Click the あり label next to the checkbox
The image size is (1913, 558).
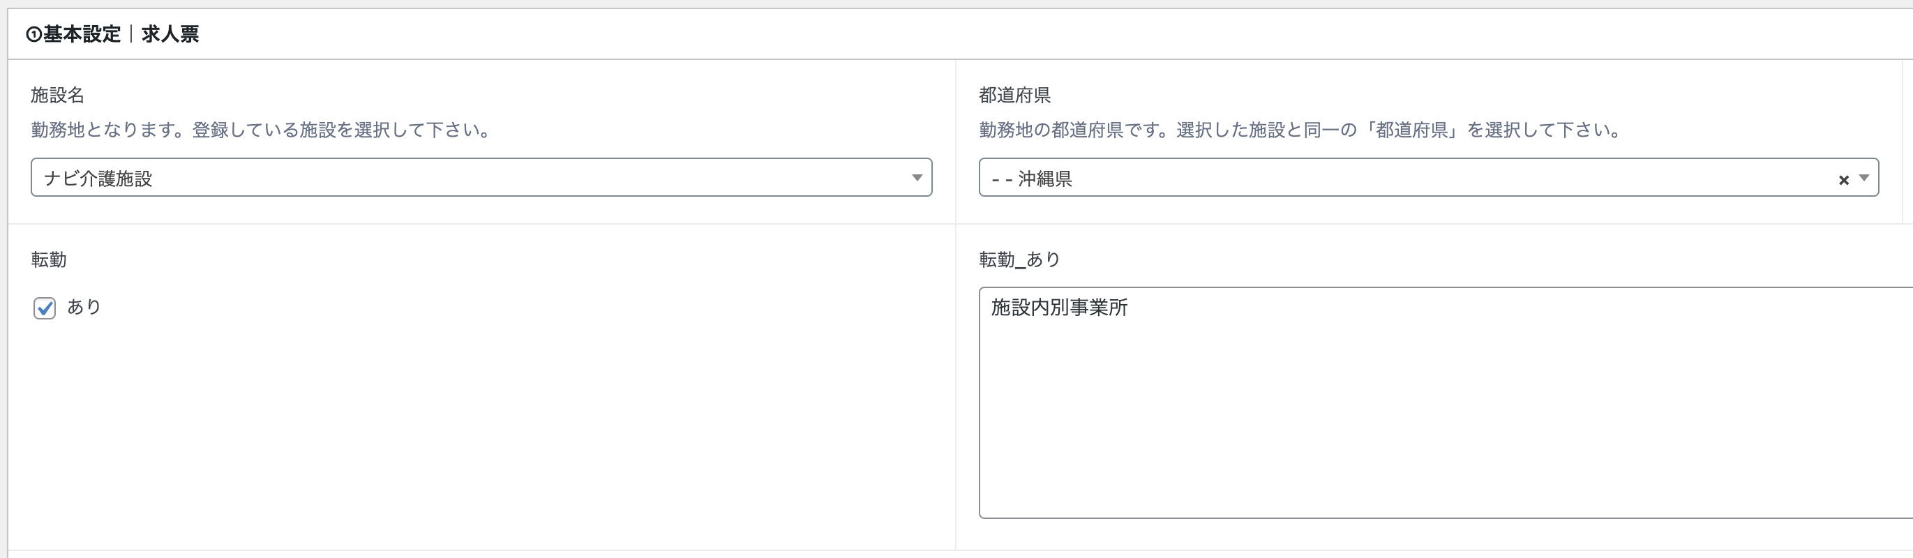pos(84,307)
